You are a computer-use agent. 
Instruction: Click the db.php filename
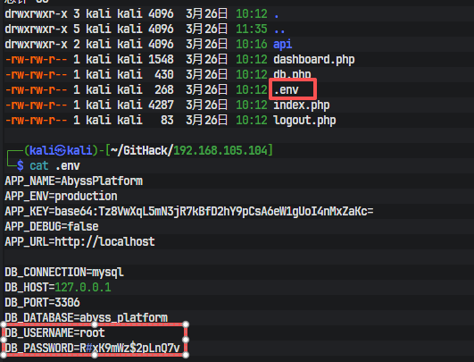(292, 74)
